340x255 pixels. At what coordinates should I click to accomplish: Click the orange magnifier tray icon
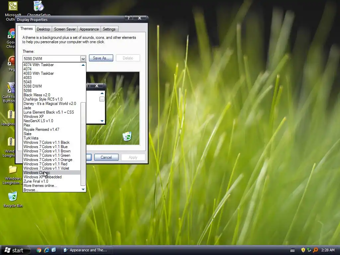point(315,250)
